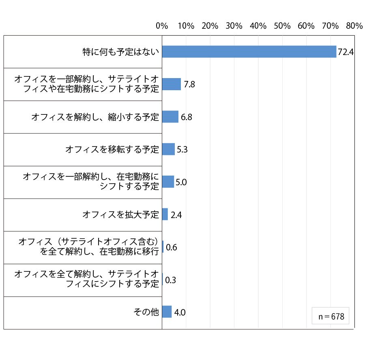This screenshot has width=365, height=337.
Task: Select the 0.6 data value label
Action: [x=171, y=247]
